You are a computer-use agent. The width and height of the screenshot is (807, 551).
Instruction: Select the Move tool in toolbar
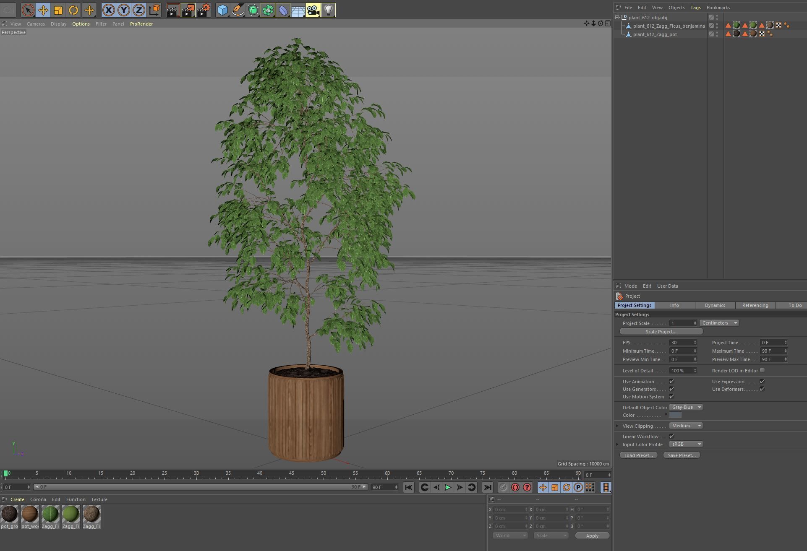coord(43,10)
